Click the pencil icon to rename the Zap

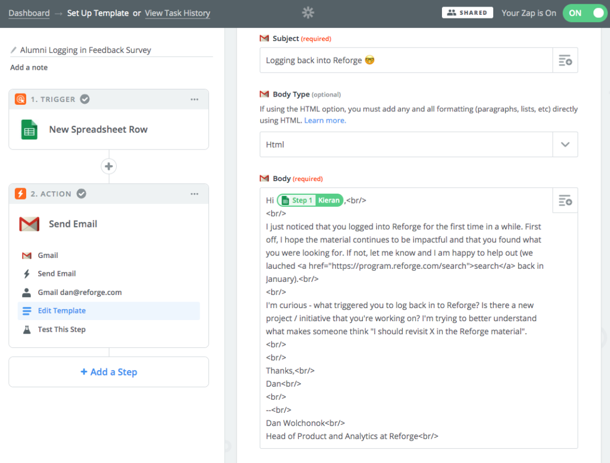pyautogui.click(x=13, y=50)
